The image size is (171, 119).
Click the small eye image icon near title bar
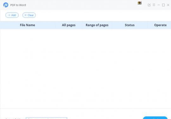(x=139, y=3)
